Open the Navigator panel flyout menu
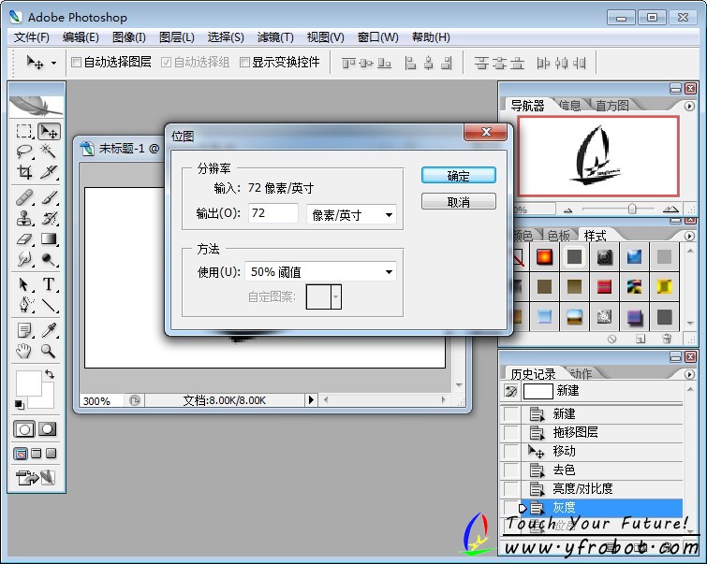Screen dimensions: 707x564 coord(689,106)
